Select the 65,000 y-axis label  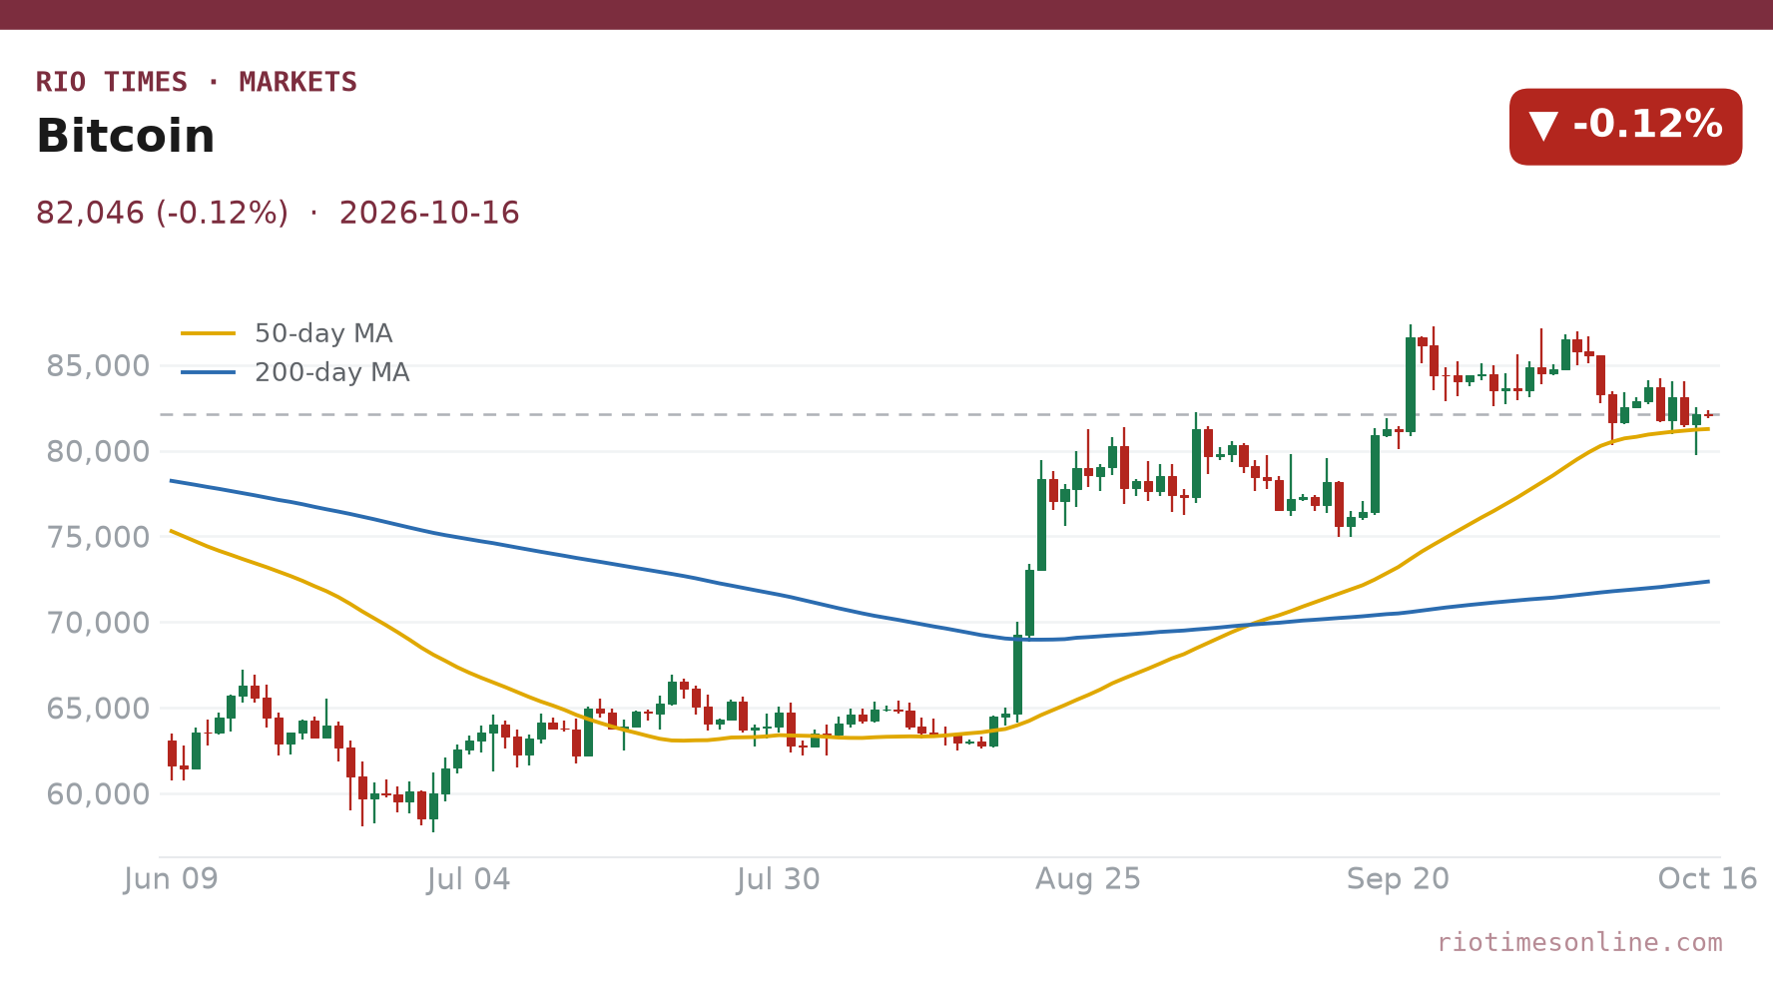98,709
